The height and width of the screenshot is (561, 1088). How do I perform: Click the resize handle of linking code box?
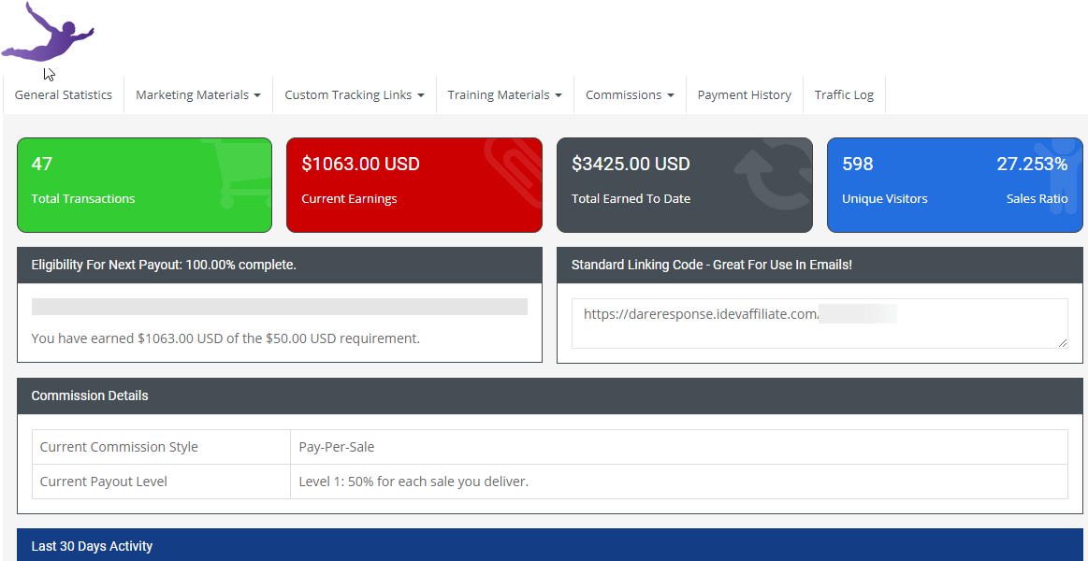coord(1063,343)
